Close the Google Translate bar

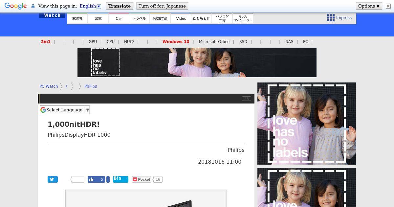coord(388,6)
